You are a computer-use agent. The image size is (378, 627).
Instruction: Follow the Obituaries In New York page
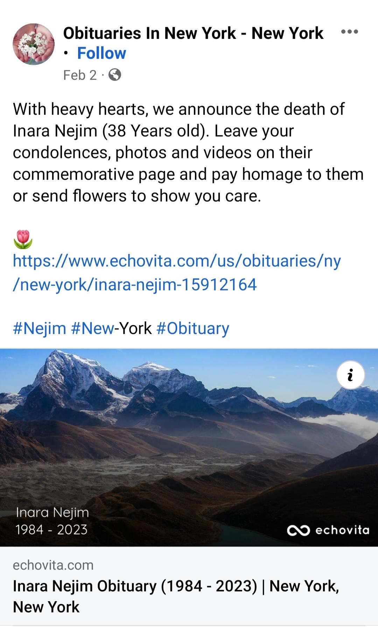point(101,53)
